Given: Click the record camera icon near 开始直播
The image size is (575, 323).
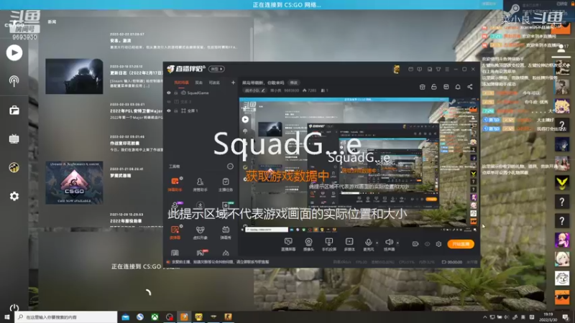Looking at the screenshot, I should click(x=415, y=244).
